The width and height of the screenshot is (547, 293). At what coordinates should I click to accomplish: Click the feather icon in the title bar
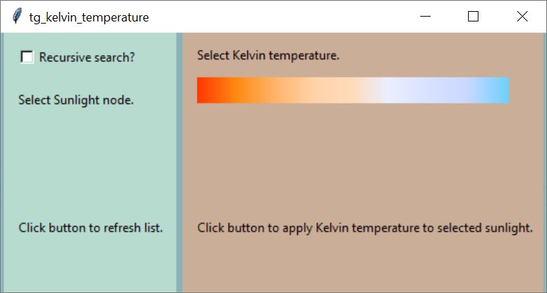tap(17, 17)
